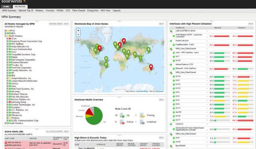Open the Generic Marvell Yukon Gigabit Ethernet Controller row
Viewport: 256px width, 149px height.
[211, 129]
